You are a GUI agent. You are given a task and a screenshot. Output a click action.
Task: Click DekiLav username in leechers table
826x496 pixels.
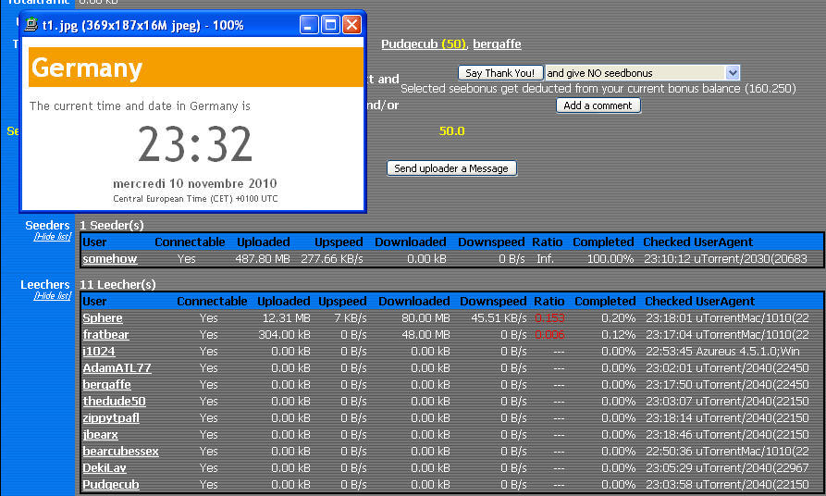click(104, 468)
